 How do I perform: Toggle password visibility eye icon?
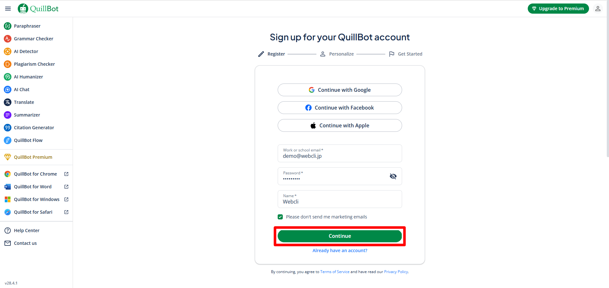coord(393,176)
